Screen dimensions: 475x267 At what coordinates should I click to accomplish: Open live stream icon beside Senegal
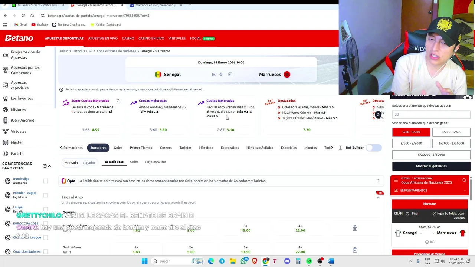(214, 75)
